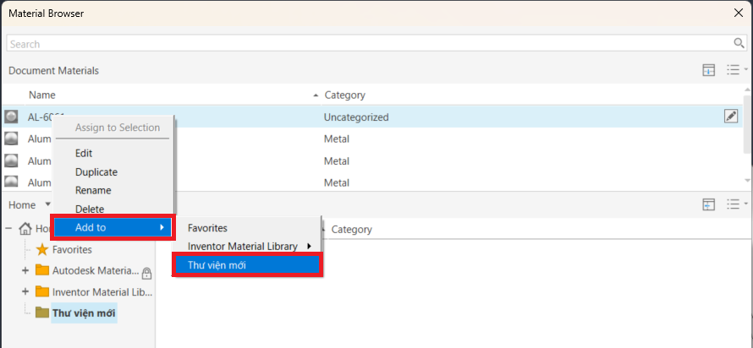Screen dimensions: 753x348
Task: Collapse the Home tree node
Action: click(x=8, y=229)
